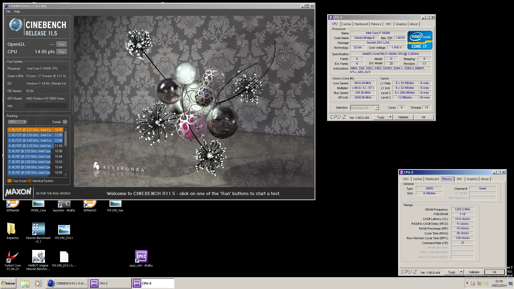Select ranking row 9 scoring 10.55
This screenshot has width=514, height=289.
[x=35, y=173]
